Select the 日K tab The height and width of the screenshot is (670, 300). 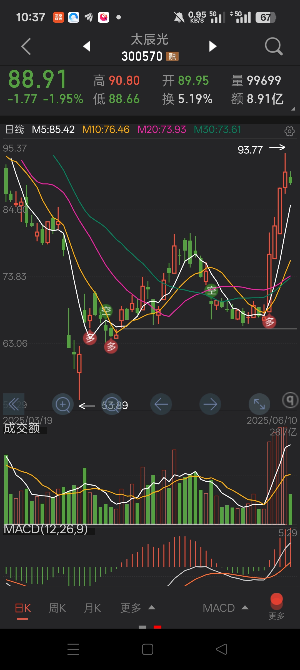tap(23, 608)
